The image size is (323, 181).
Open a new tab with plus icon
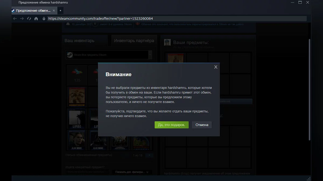point(60,10)
